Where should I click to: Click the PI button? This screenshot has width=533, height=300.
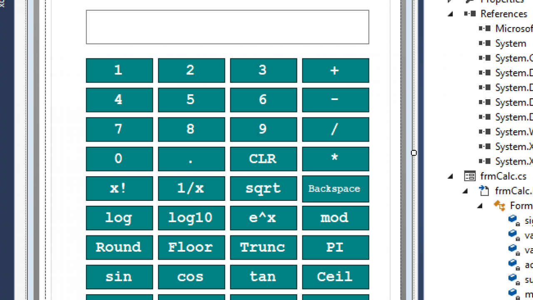(x=336, y=248)
